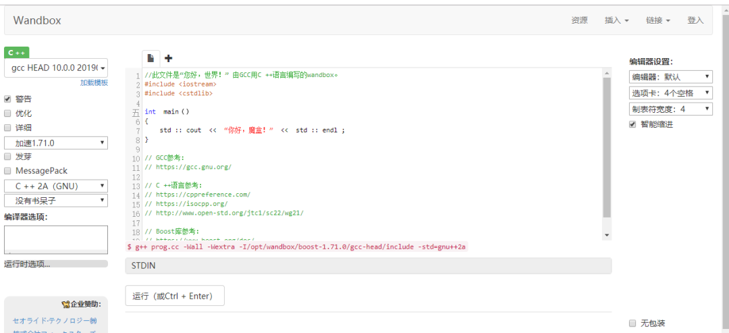Click the // GCC参考 comment line

pyautogui.click(x=165, y=157)
